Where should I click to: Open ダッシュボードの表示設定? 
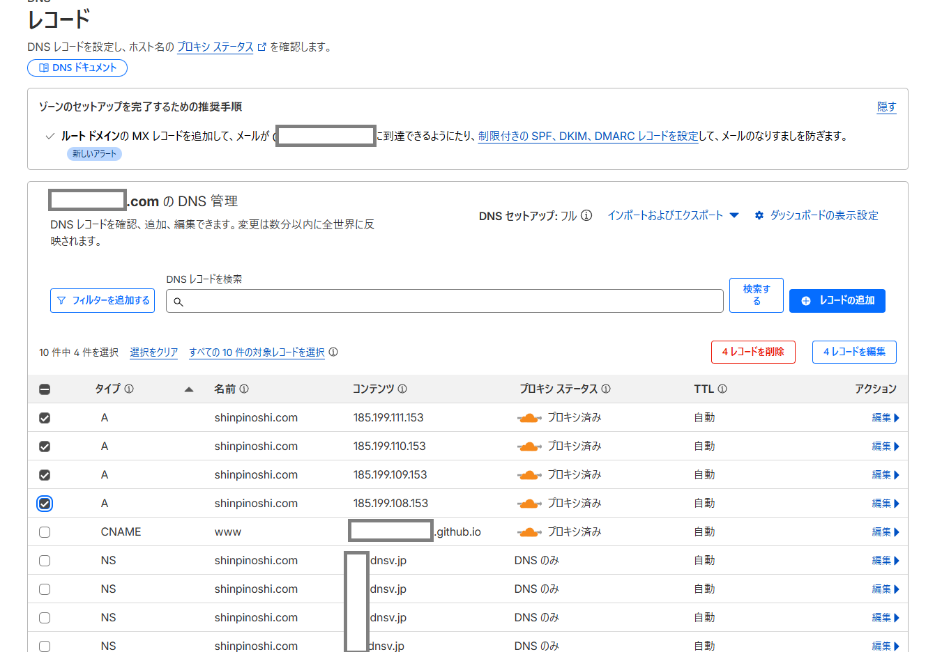[x=824, y=215]
